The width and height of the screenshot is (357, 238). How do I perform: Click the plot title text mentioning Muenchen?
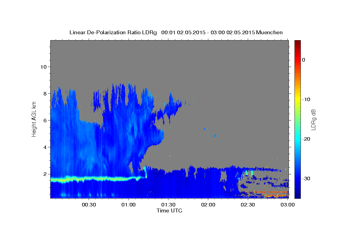[176, 32]
